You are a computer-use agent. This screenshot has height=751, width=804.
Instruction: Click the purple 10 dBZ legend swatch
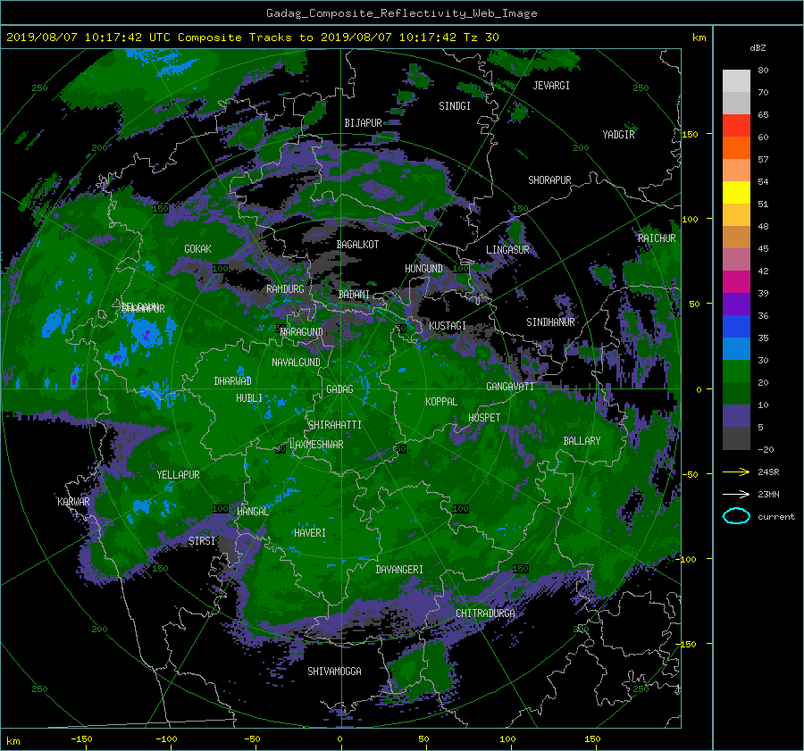click(x=736, y=415)
